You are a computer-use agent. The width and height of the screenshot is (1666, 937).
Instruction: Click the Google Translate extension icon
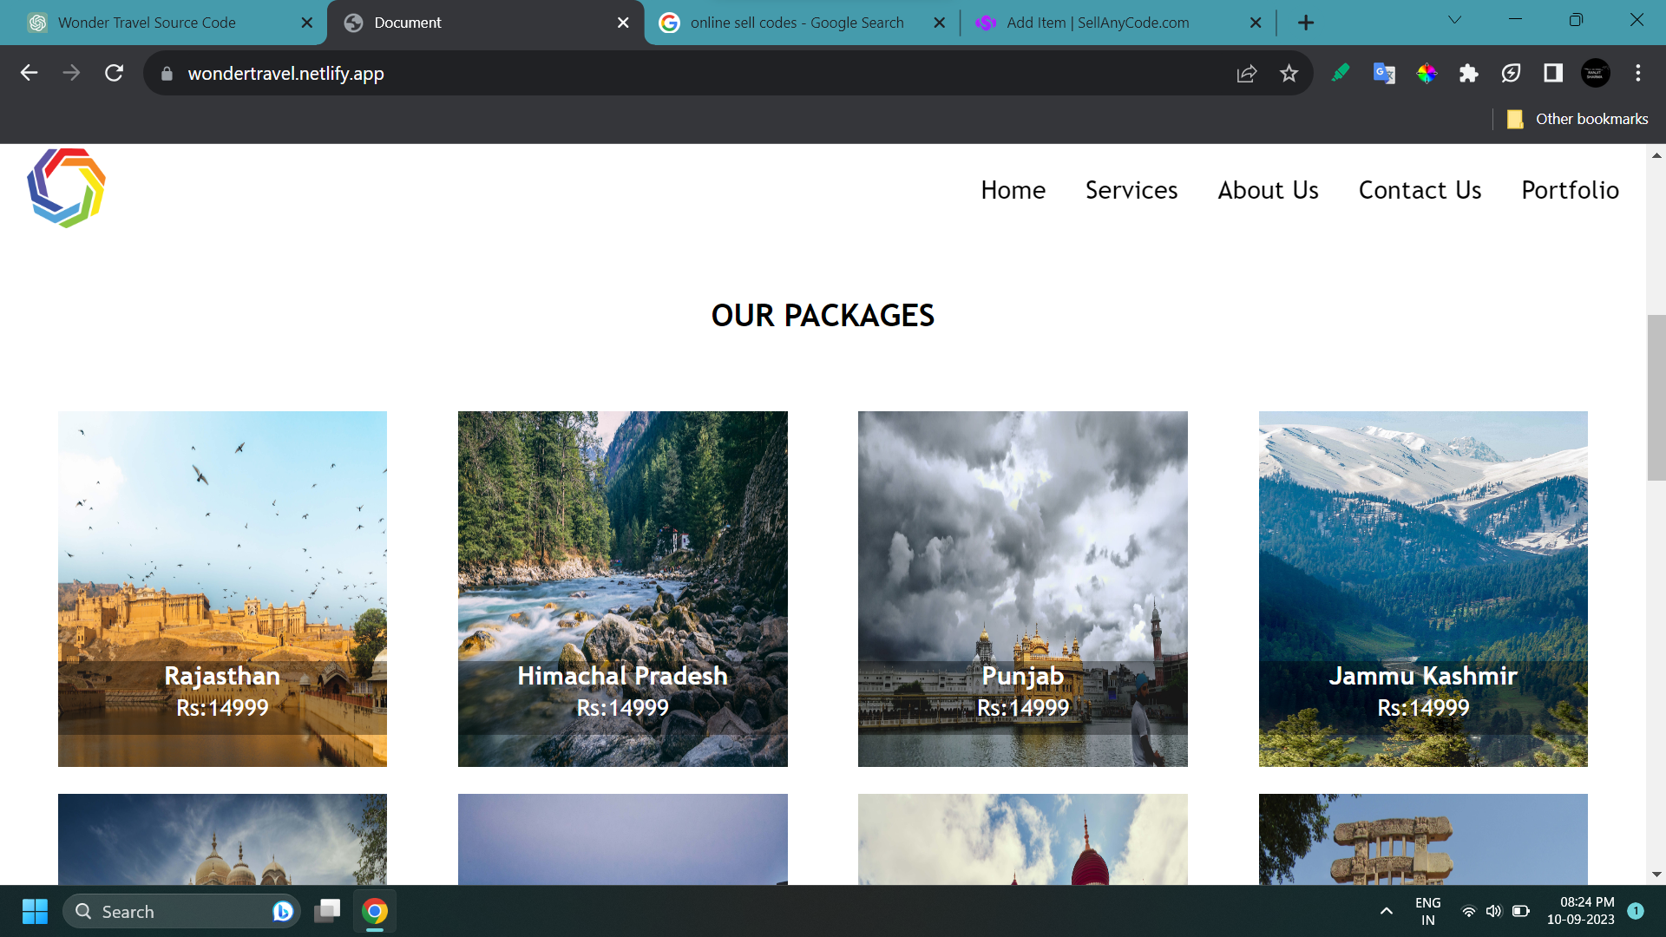(x=1384, y=74)
